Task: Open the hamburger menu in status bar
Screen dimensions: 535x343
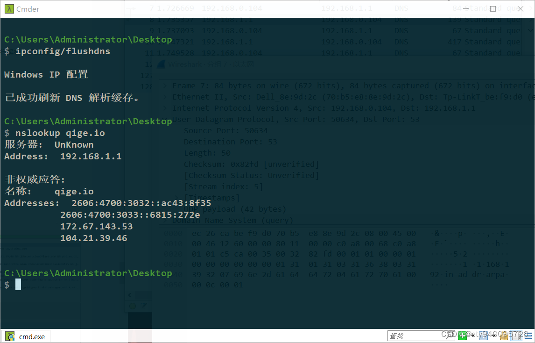Action: [529, 336]
